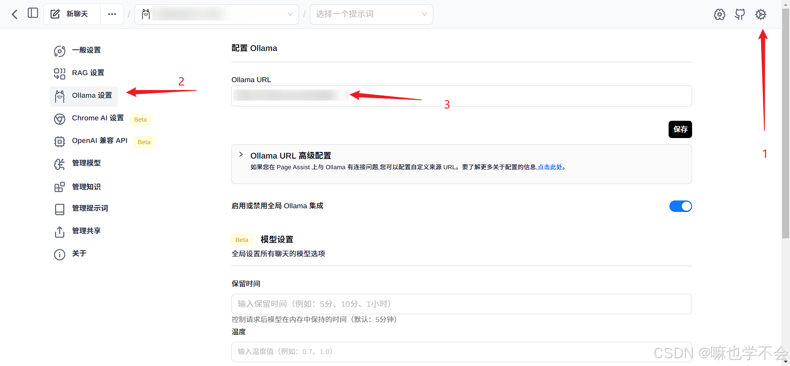790x366 pixels.
Task: Click the 保留时间 input field
Action: click(461, 304)
